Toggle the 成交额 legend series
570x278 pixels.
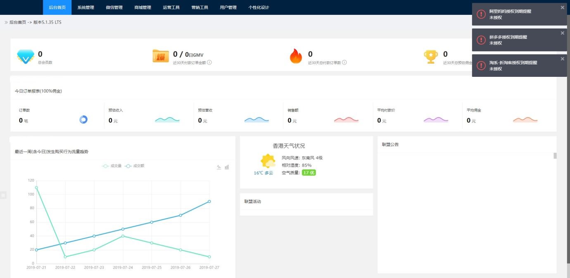[135, 166]
